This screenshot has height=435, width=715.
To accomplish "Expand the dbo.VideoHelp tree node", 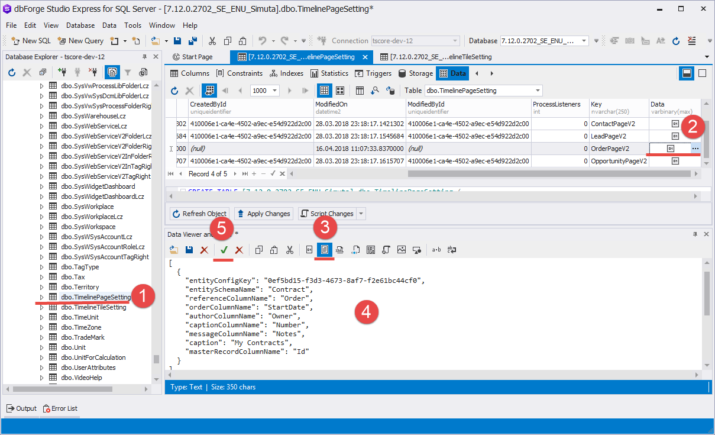I will pyautogui.click(x=41, y=378).
